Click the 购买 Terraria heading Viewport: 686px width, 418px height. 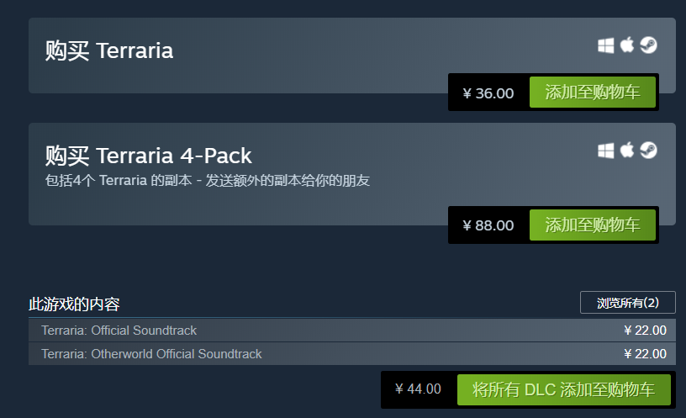109,50
